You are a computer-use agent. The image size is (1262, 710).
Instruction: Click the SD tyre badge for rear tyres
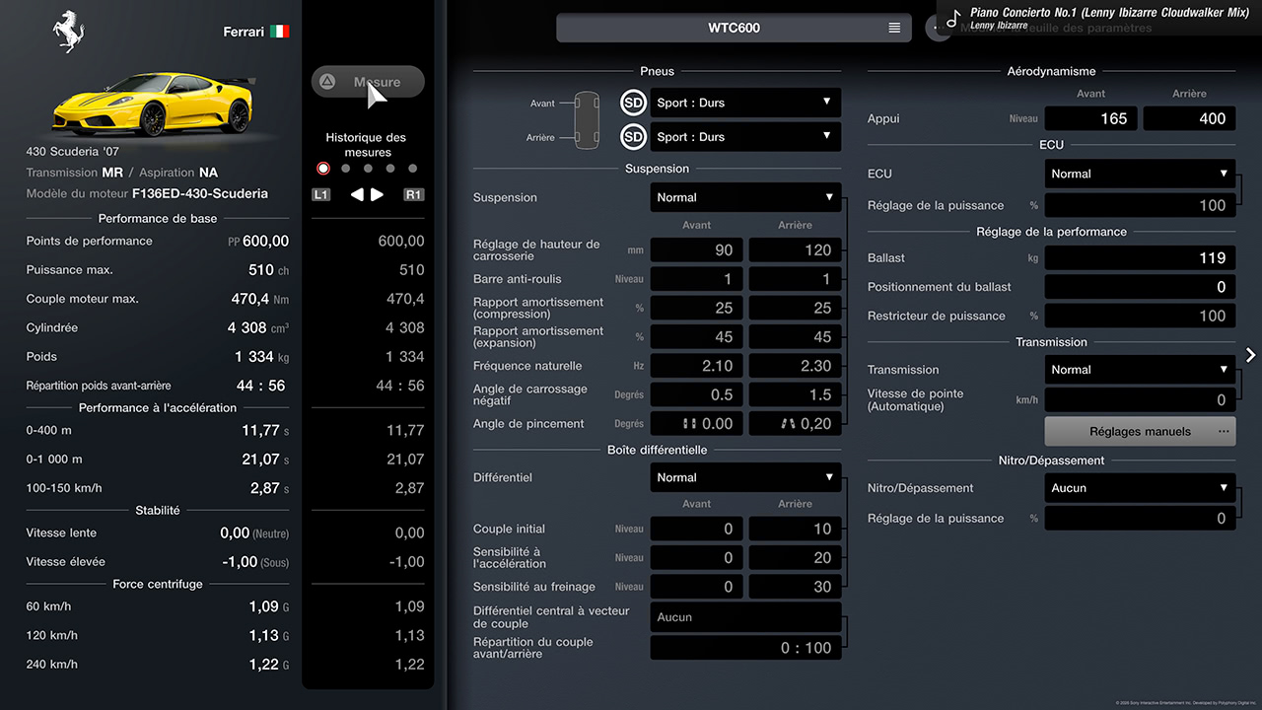pos(633,137)
